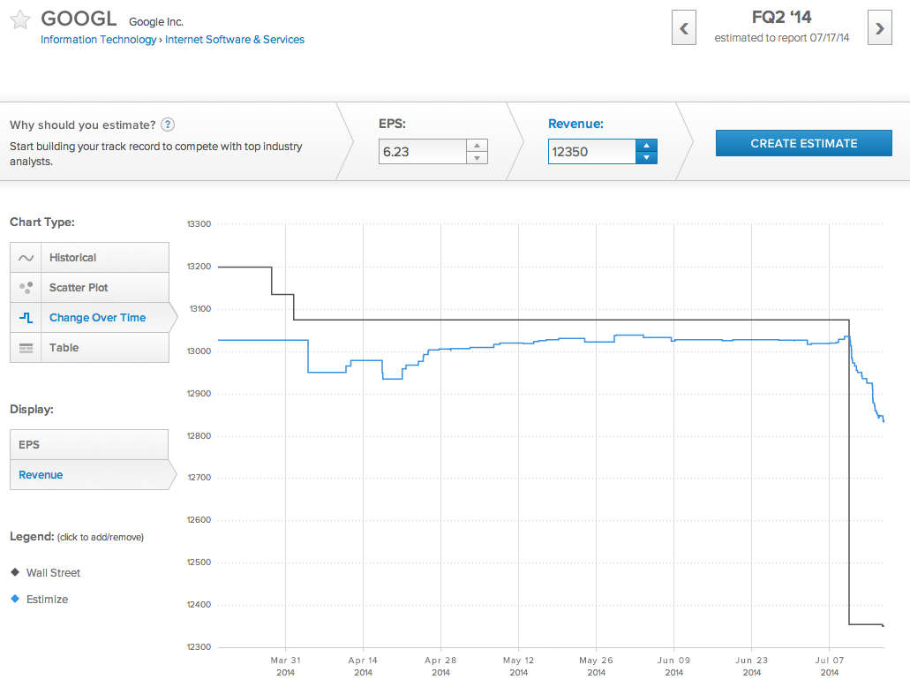This screenshot has width=910, height=687.
Task: Click the Estimize blue diamond marker
Action: coord(15,598)
